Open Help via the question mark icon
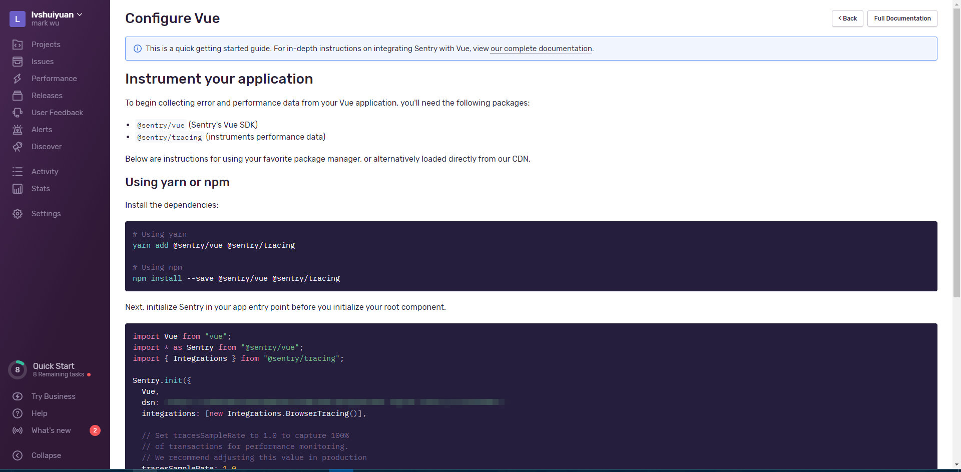 point(18,413)
